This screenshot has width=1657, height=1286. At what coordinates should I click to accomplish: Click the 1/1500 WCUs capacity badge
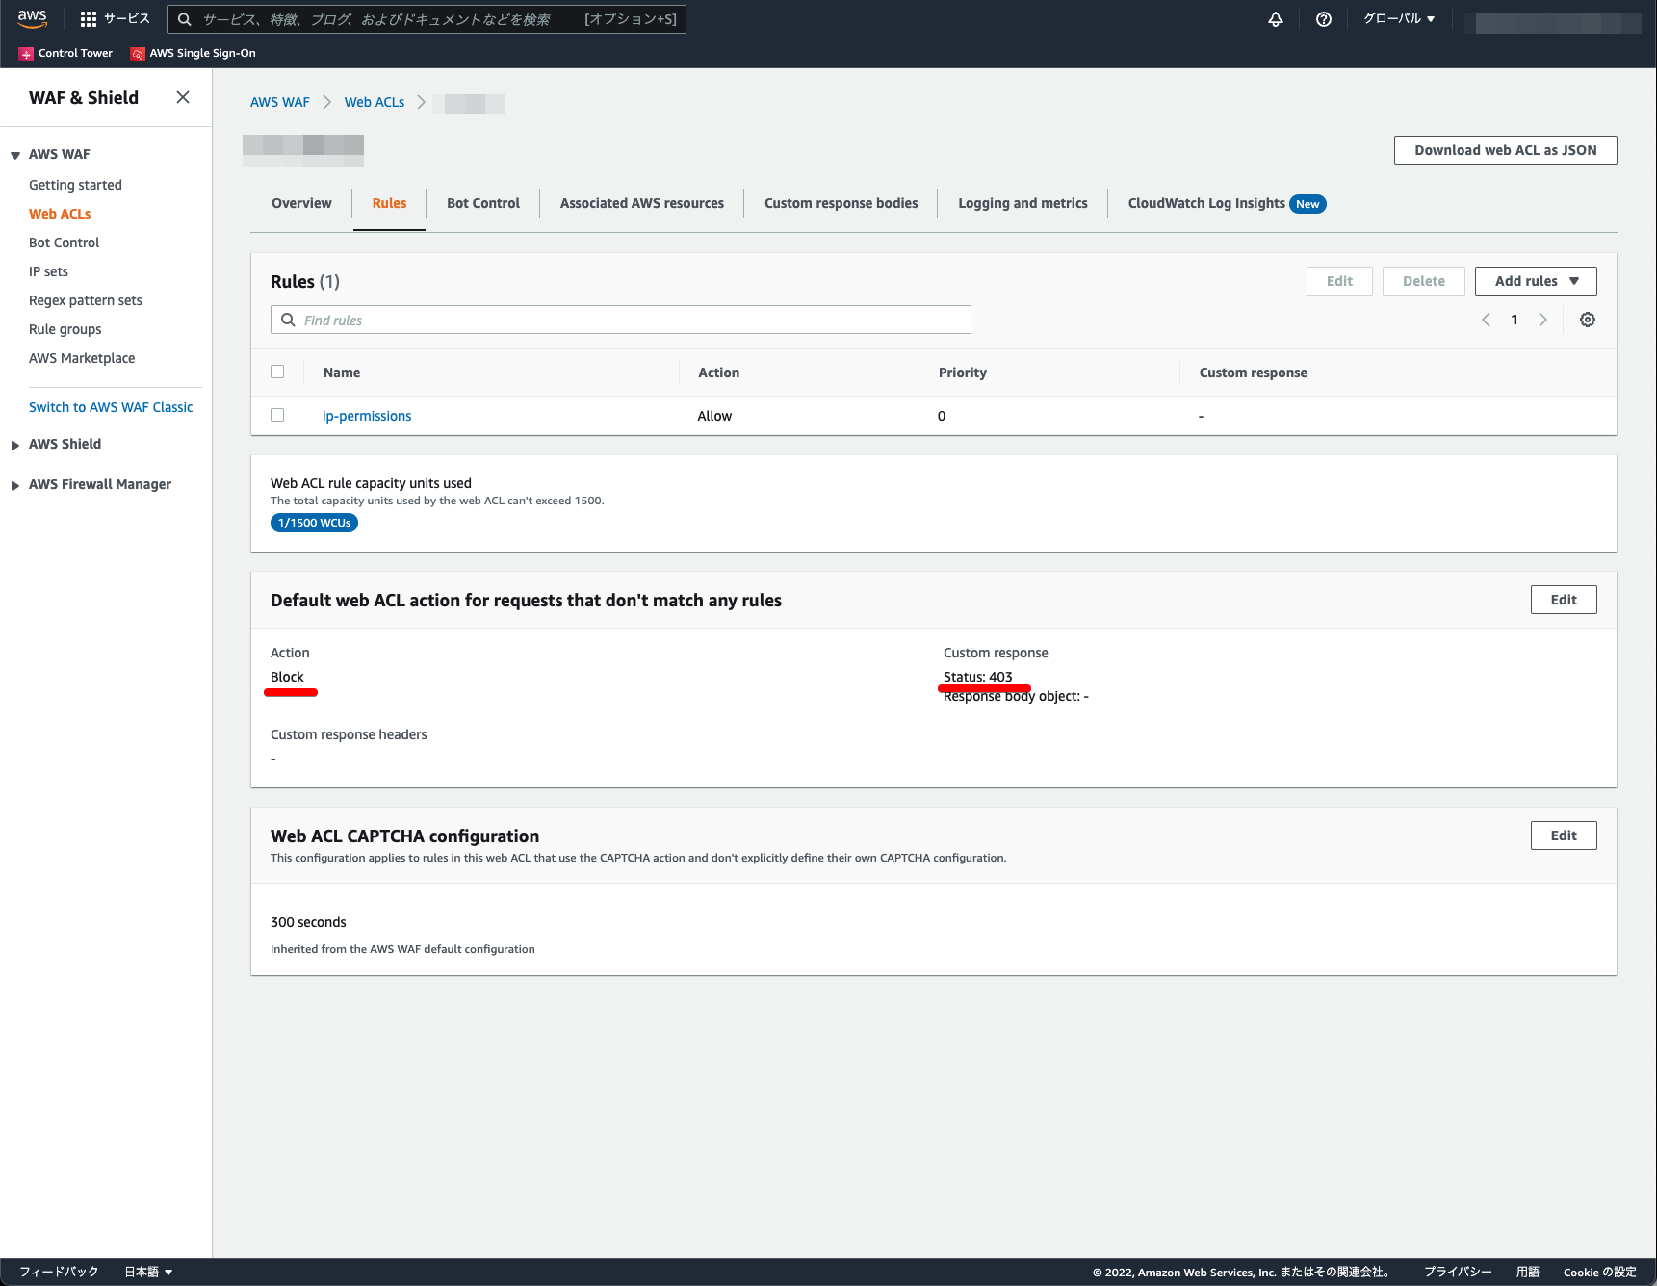pos(314,523)
